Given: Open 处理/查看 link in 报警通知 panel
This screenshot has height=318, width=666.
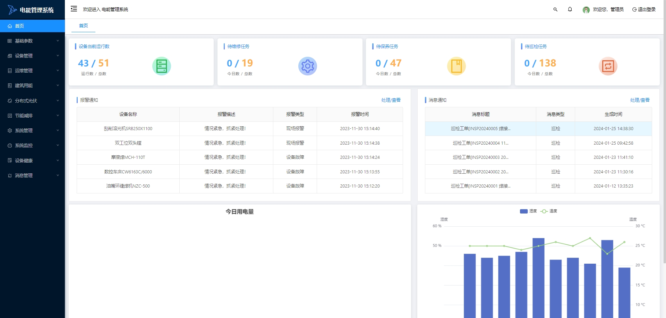Looking at the screenshot, I should 391,100.
